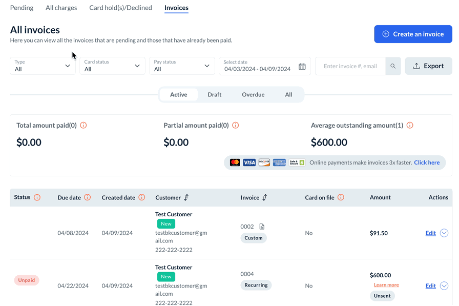Screen dimensions: 459x306
Task: Click info icon beside Card on file
Action: (341, 197)
